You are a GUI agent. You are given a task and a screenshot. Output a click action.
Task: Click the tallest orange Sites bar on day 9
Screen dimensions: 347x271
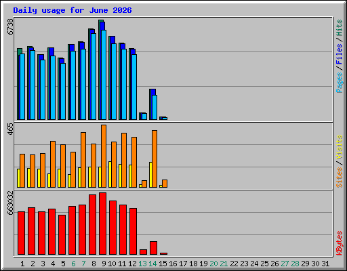pyautogui.click(x=104, y=157)
